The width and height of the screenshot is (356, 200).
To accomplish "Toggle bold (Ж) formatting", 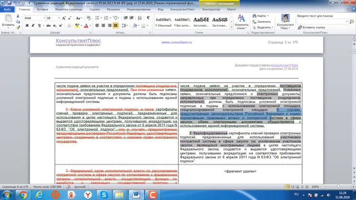I will (27, 26).
